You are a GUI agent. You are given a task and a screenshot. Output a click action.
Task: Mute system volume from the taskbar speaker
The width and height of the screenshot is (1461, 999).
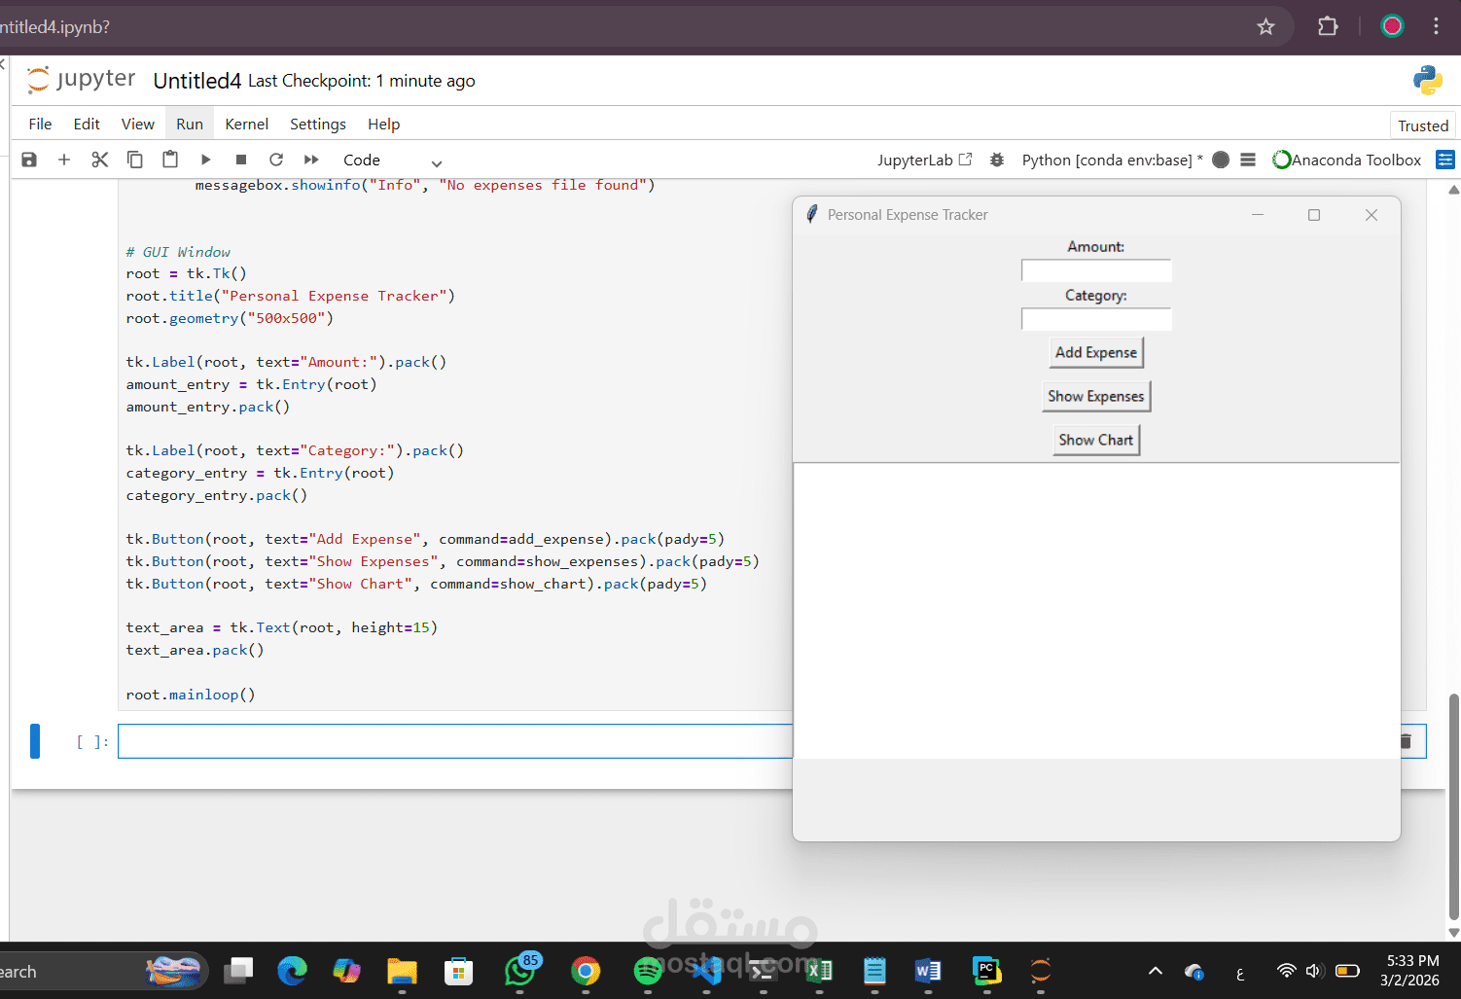[1314, 971]
